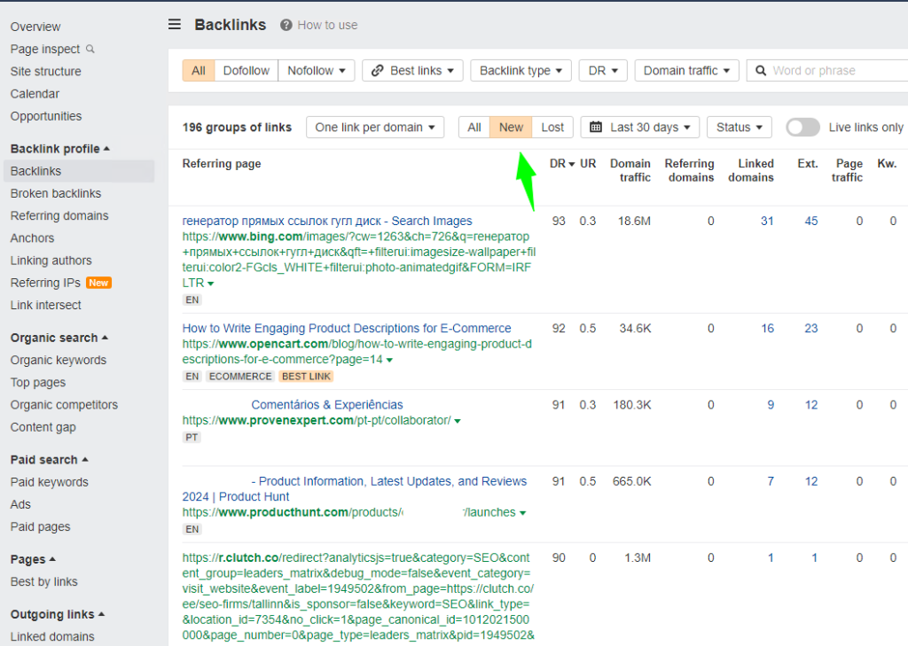Click the calendar icon on Last 30 days
Screen dimensions: 908x646
coord(596,128)
